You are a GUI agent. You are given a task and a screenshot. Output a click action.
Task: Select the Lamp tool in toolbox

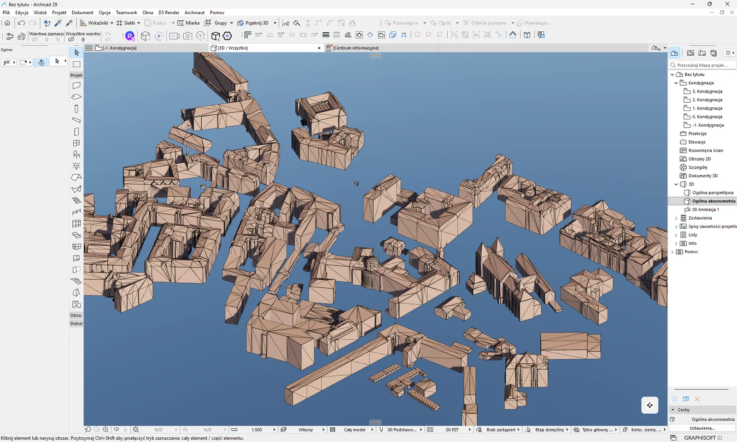pos(76,166)
